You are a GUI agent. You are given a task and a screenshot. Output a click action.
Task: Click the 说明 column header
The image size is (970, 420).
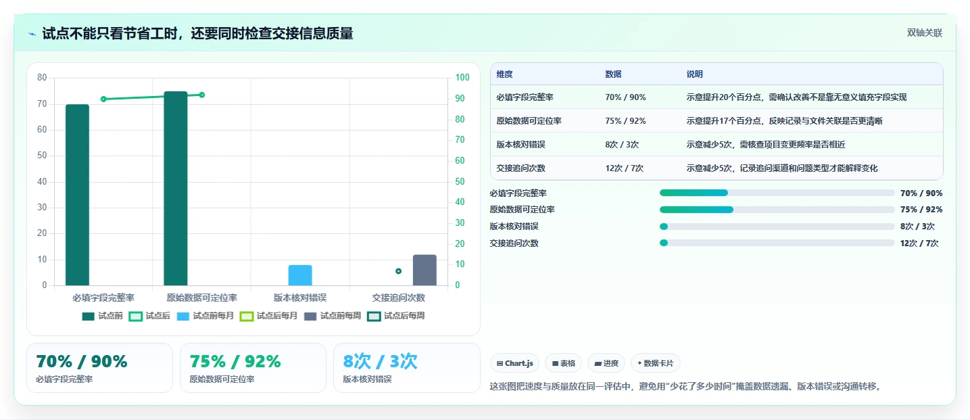pyautogui.click(x=695, y=74)
